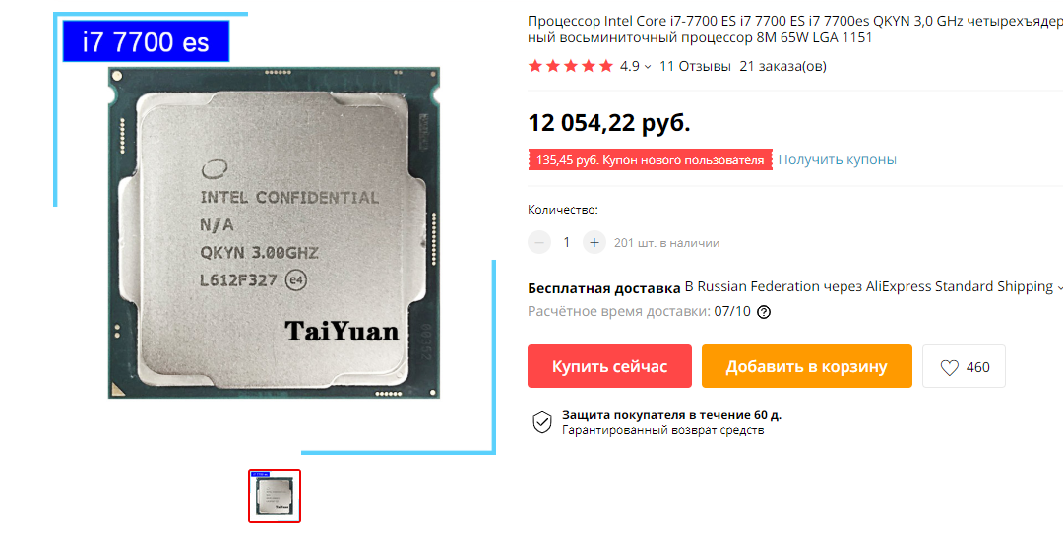
Task: Click the delivery time question mark icon
Action: point(764,312)
